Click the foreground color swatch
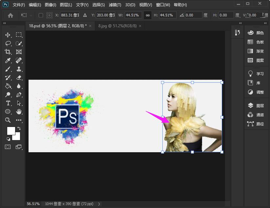Image resolution: width=270 pixels, height=208 pixels. pos(11,131)
